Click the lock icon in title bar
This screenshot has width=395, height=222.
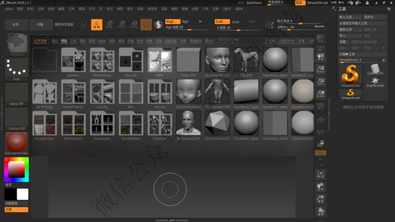click(367, 3)
